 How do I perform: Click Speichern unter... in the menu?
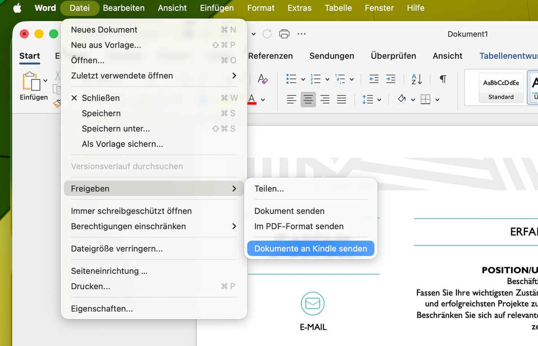click(116, 129)
